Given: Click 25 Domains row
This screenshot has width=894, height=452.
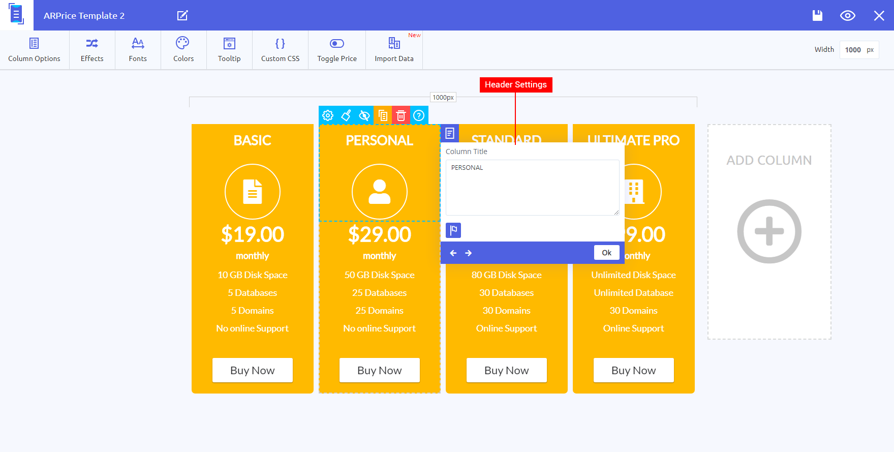Looking at the screenshot, I should tap(380, 311).
